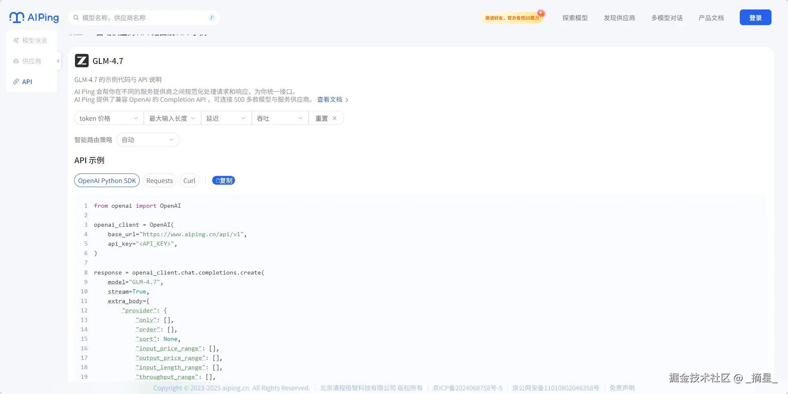The image size is (788, 394).
Task: Click the provider sidebar icon
Action: click(16, 61)
